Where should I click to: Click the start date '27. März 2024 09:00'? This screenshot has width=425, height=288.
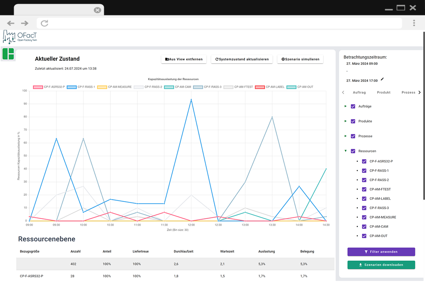(362, 64)
